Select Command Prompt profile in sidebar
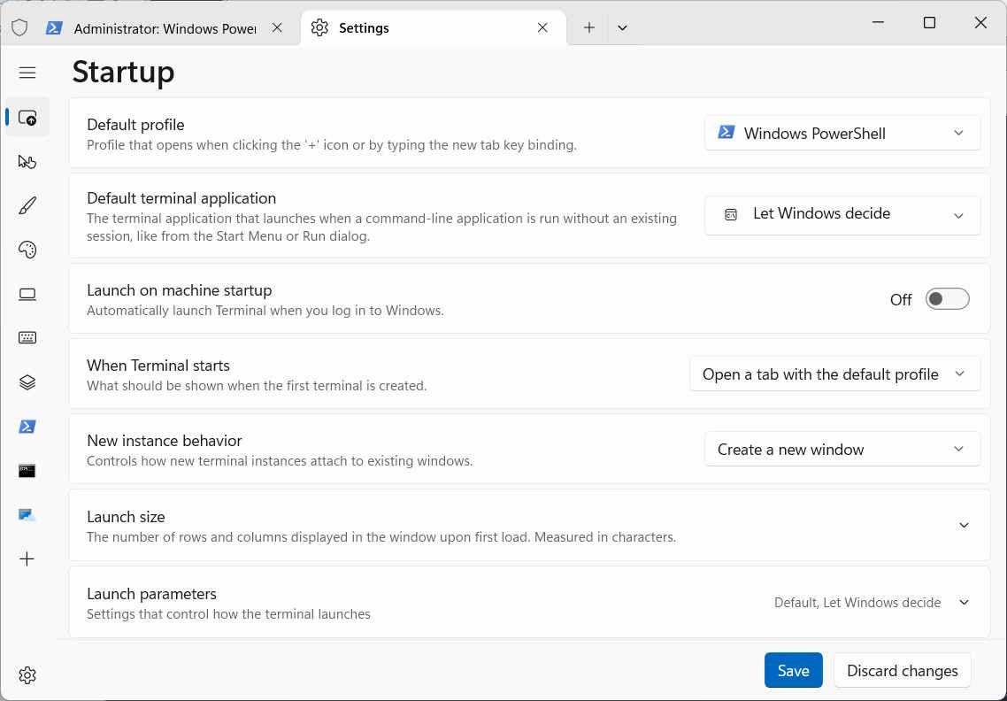The height and width of the screenshot is (701, 1007). (27, 471)
